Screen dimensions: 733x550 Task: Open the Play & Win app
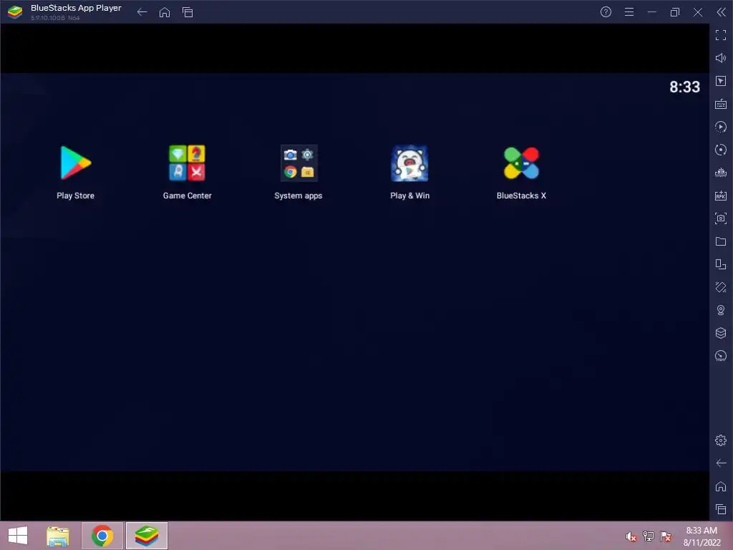[409, 163]
